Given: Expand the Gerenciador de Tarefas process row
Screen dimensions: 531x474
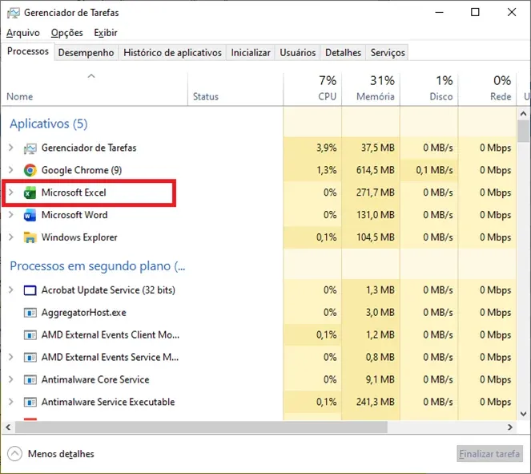Looking at the screenshot, I should pos(11,148).
